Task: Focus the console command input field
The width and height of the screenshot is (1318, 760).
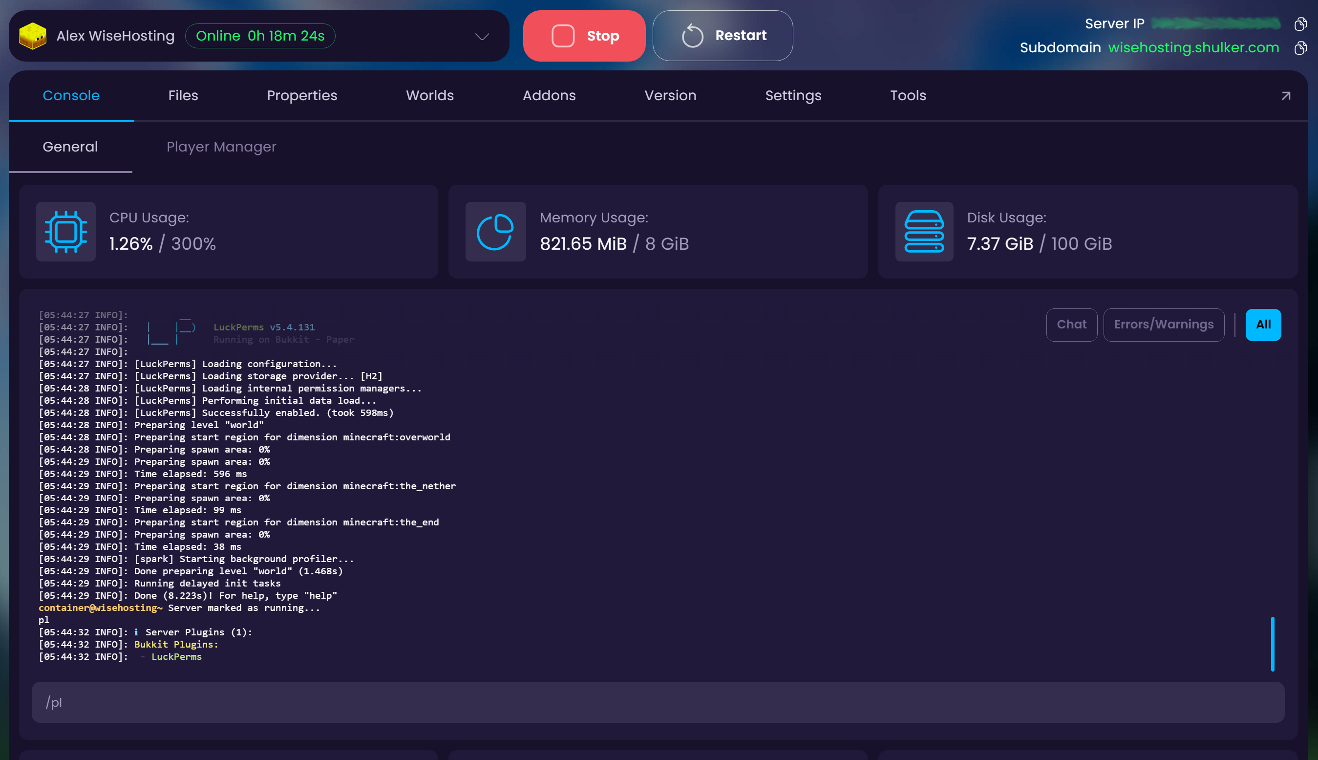Action: coord(657,702)
